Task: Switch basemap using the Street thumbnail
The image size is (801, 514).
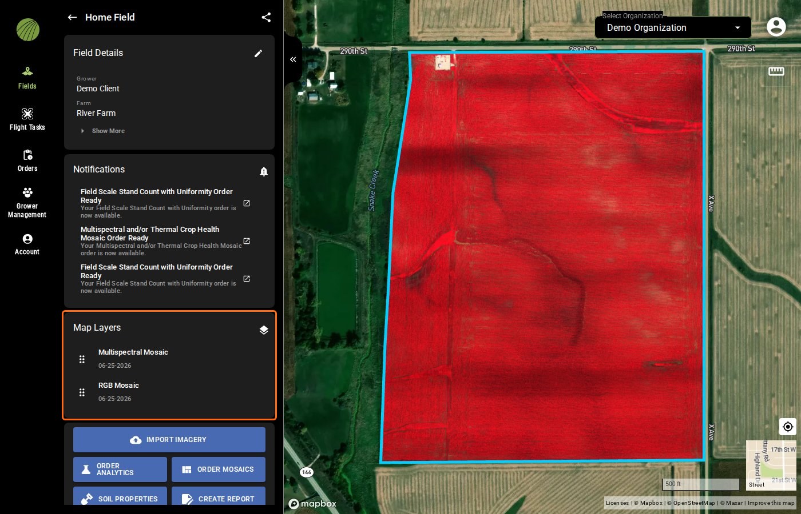Action: [771, 465]
